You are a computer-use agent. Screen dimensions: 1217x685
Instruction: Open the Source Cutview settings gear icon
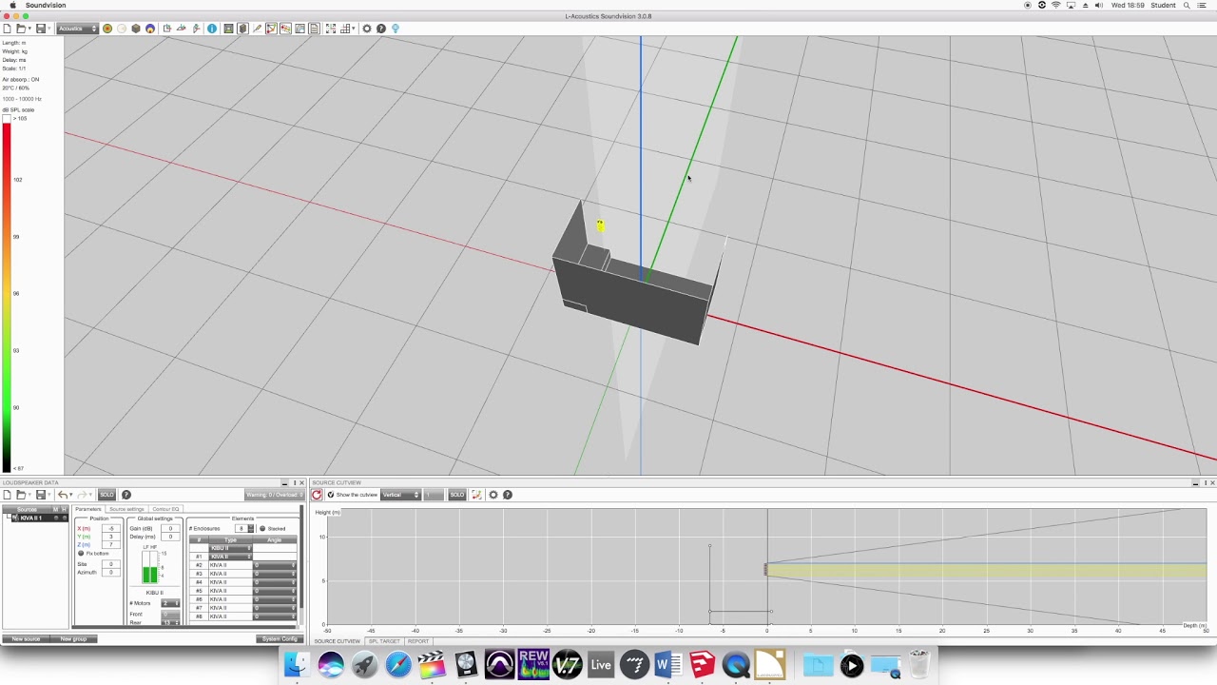point(493,495)
